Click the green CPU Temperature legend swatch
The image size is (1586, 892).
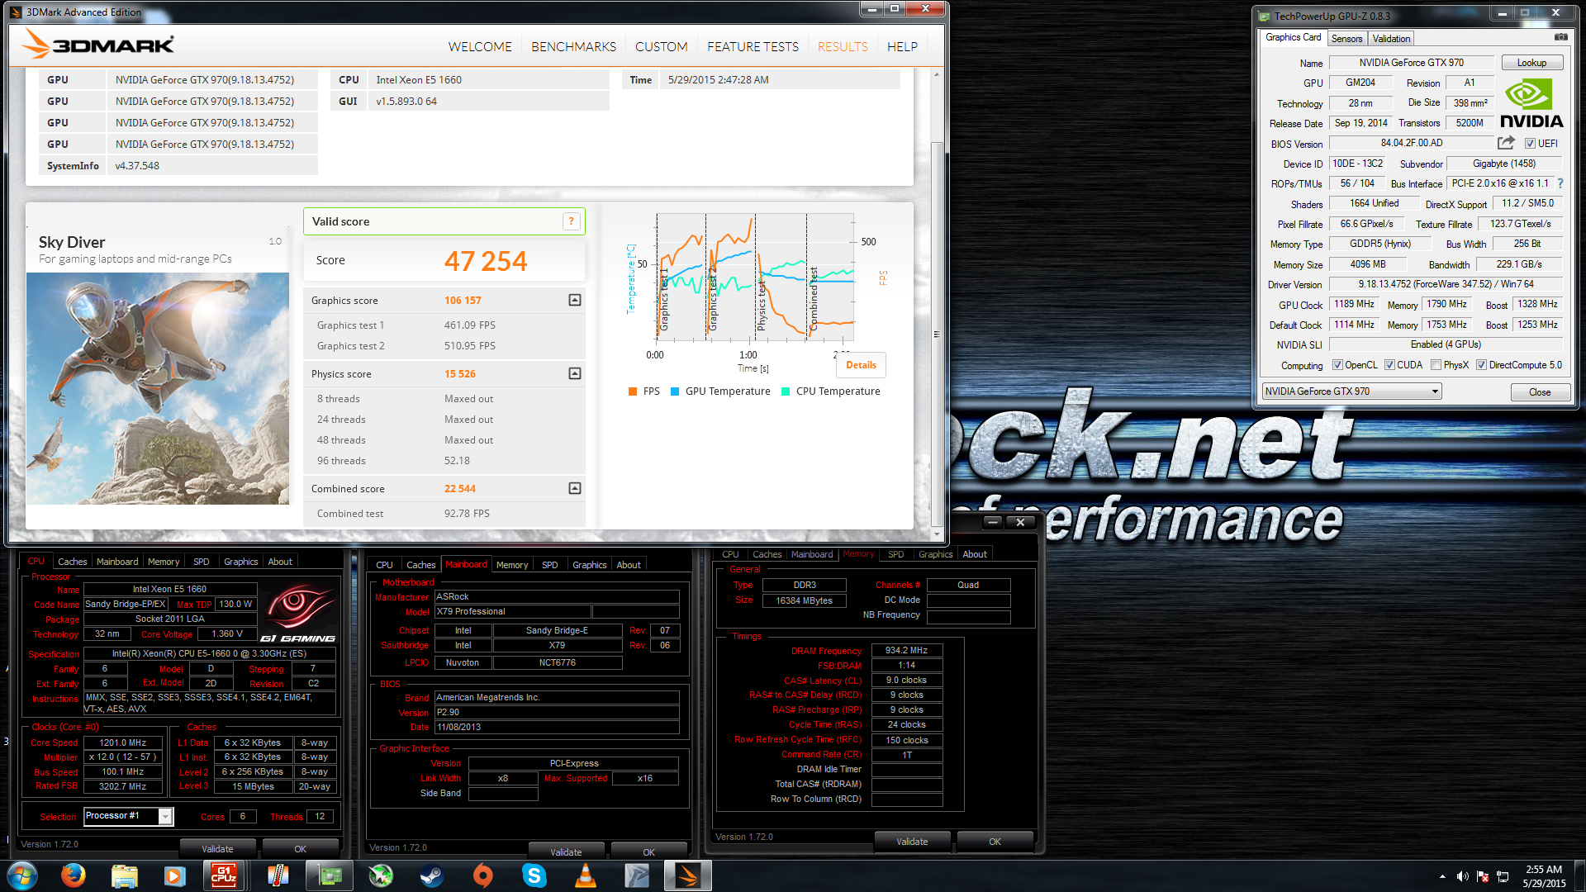pos(786,391)
